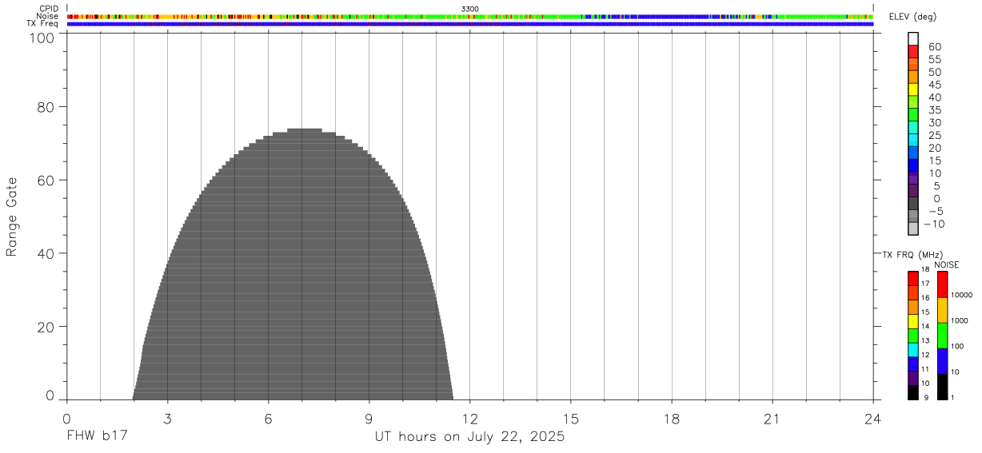Click the 9 tick on UT hours axis
Screen dimensions: 982x453
369,419
